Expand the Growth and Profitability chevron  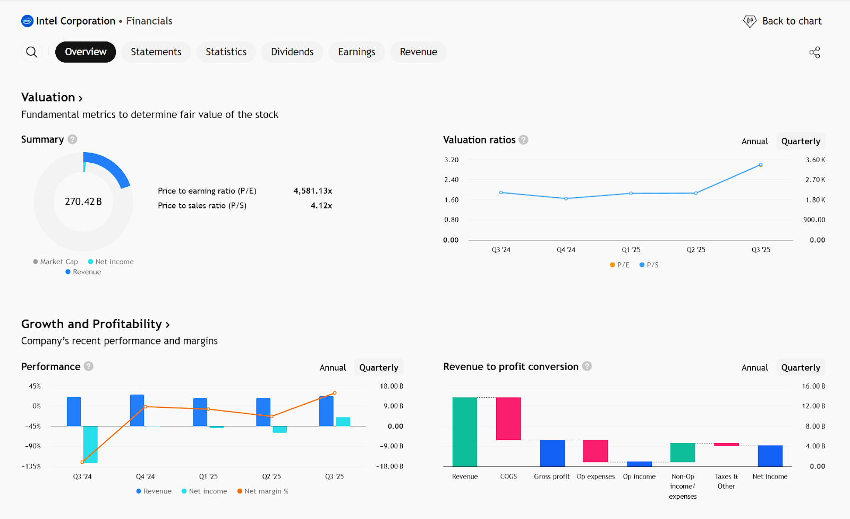tap(168, 325)
